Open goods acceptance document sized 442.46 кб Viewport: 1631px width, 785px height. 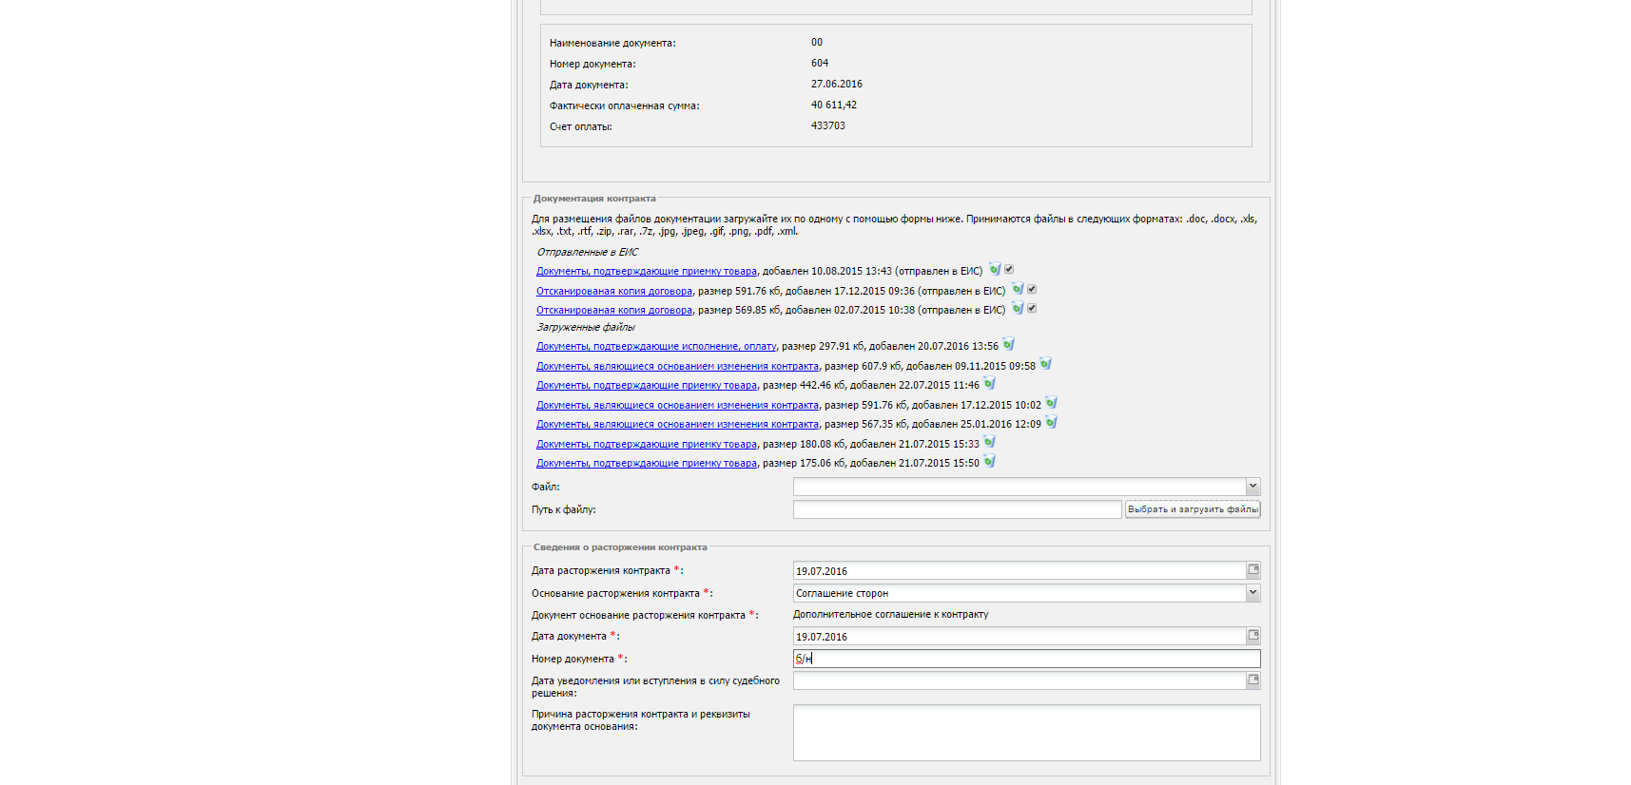[x=647, y=386]
